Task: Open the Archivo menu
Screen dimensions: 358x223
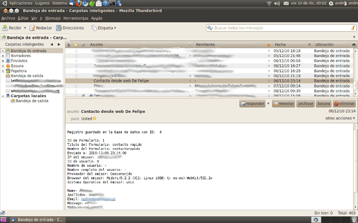Action: coord(8,18)
